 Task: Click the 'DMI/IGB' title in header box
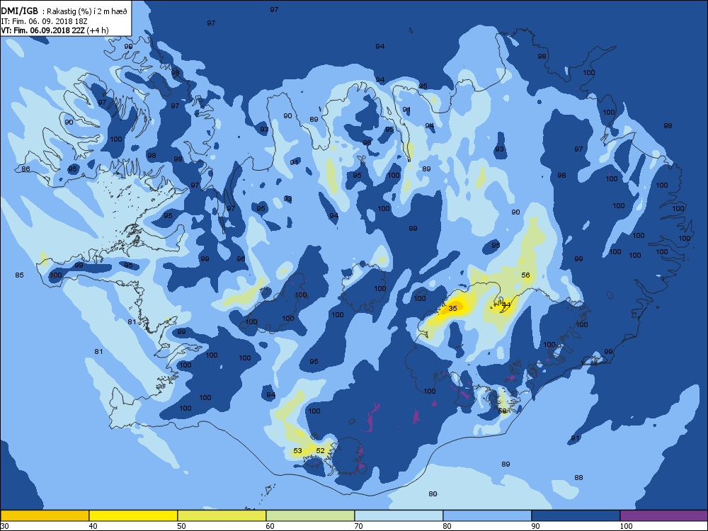(19, 11)
